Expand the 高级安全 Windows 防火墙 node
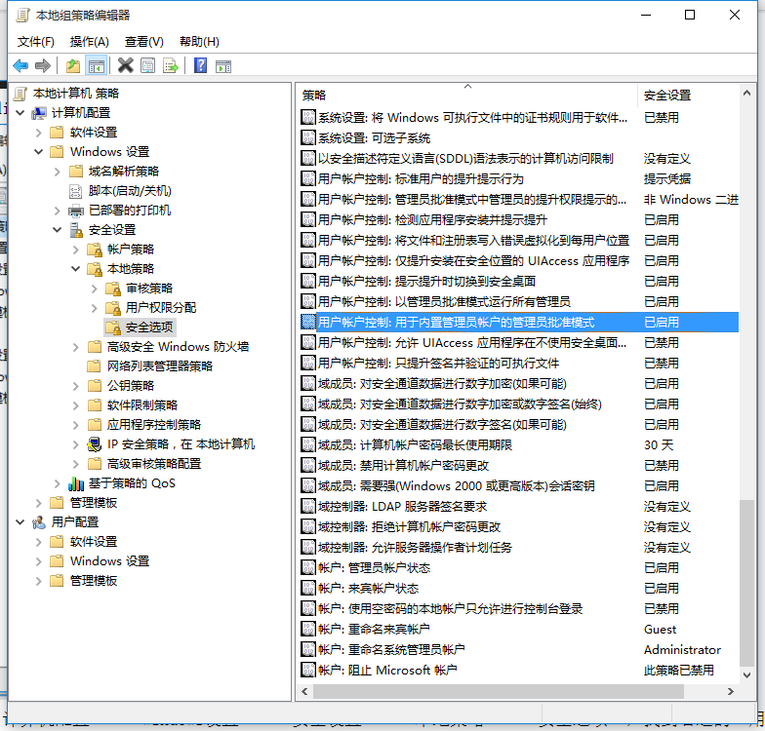765x731 pixels. (76, 347)
